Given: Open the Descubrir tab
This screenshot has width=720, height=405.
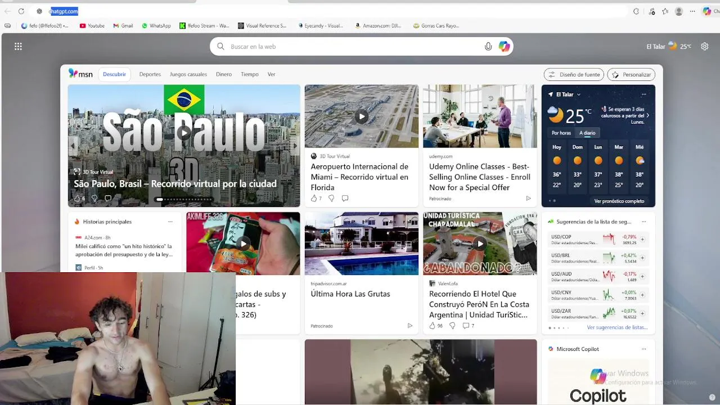Looking at the screenshot, I should [114, 74].
